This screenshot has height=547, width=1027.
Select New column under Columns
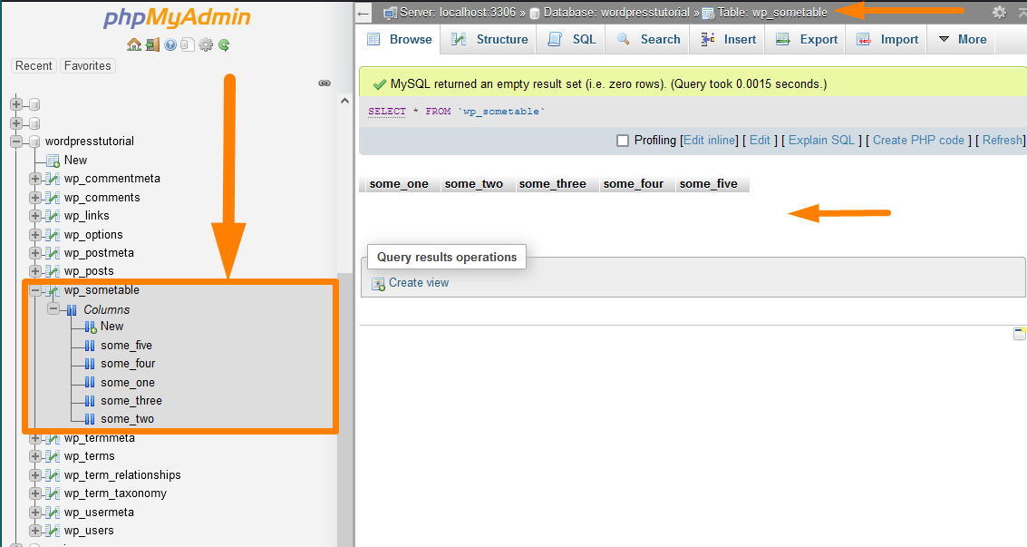click(112, 327)
